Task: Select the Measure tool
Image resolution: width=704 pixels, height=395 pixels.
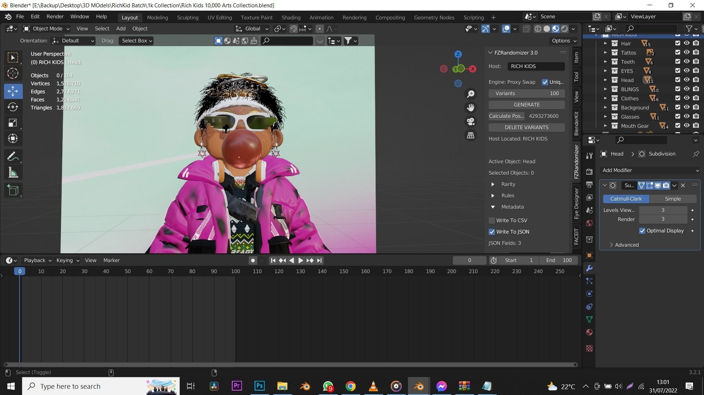Action: pos(13,173)
